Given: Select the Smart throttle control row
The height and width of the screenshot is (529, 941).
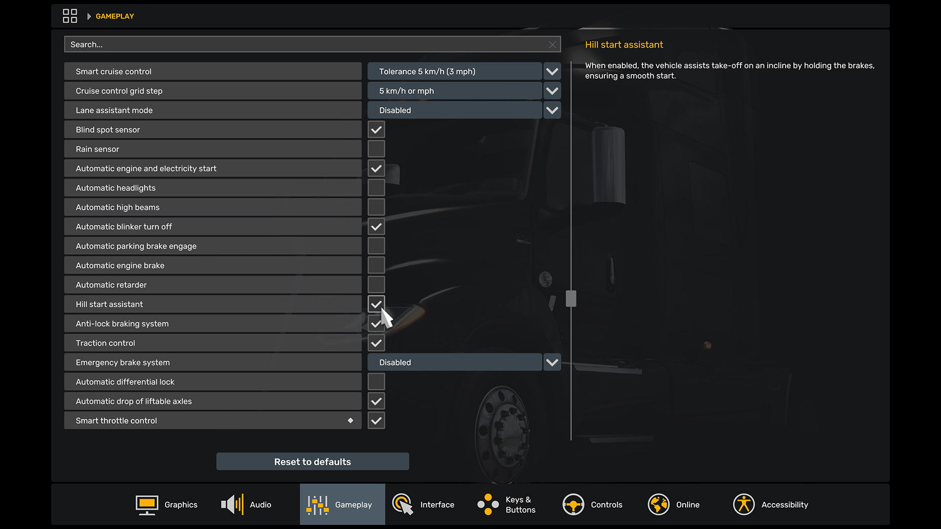Looking at the screenshot, I should coord(212,421).
